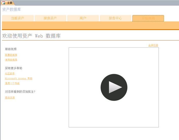This screenshot has height=140, width=179.
Task: Play the help video with the play button
Action: (114, 87)
